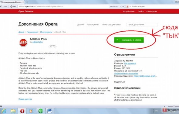Click the Opera Software header link
Screen dimensions: 179x114
[26, 11]
